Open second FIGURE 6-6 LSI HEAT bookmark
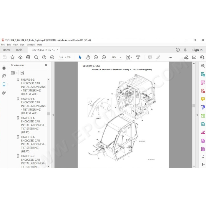 33,144
